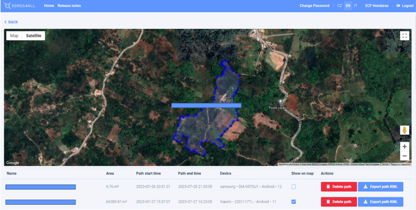Uncheck Show on map for Xiaomi path

click(x=293, y=201)
